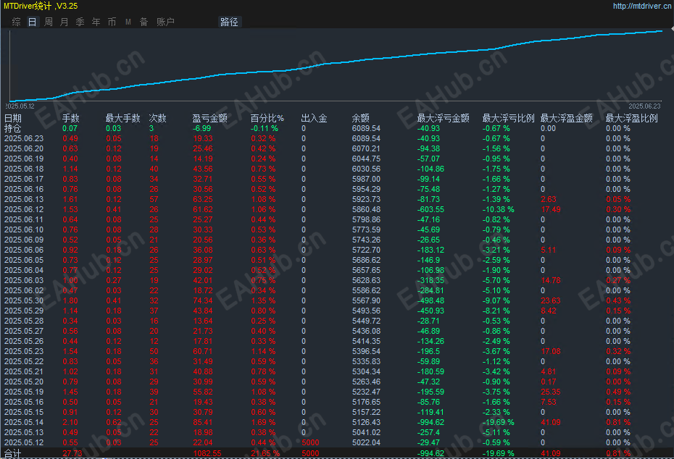Click balance 5773.59 on 2025.06.10
This screenshot has width=674, height=459.
point(366,230)
